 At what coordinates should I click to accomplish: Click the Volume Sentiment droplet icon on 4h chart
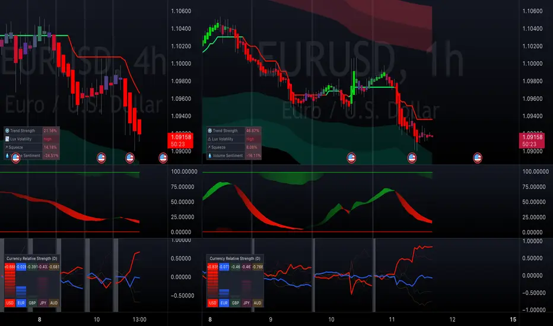[7, 155]
